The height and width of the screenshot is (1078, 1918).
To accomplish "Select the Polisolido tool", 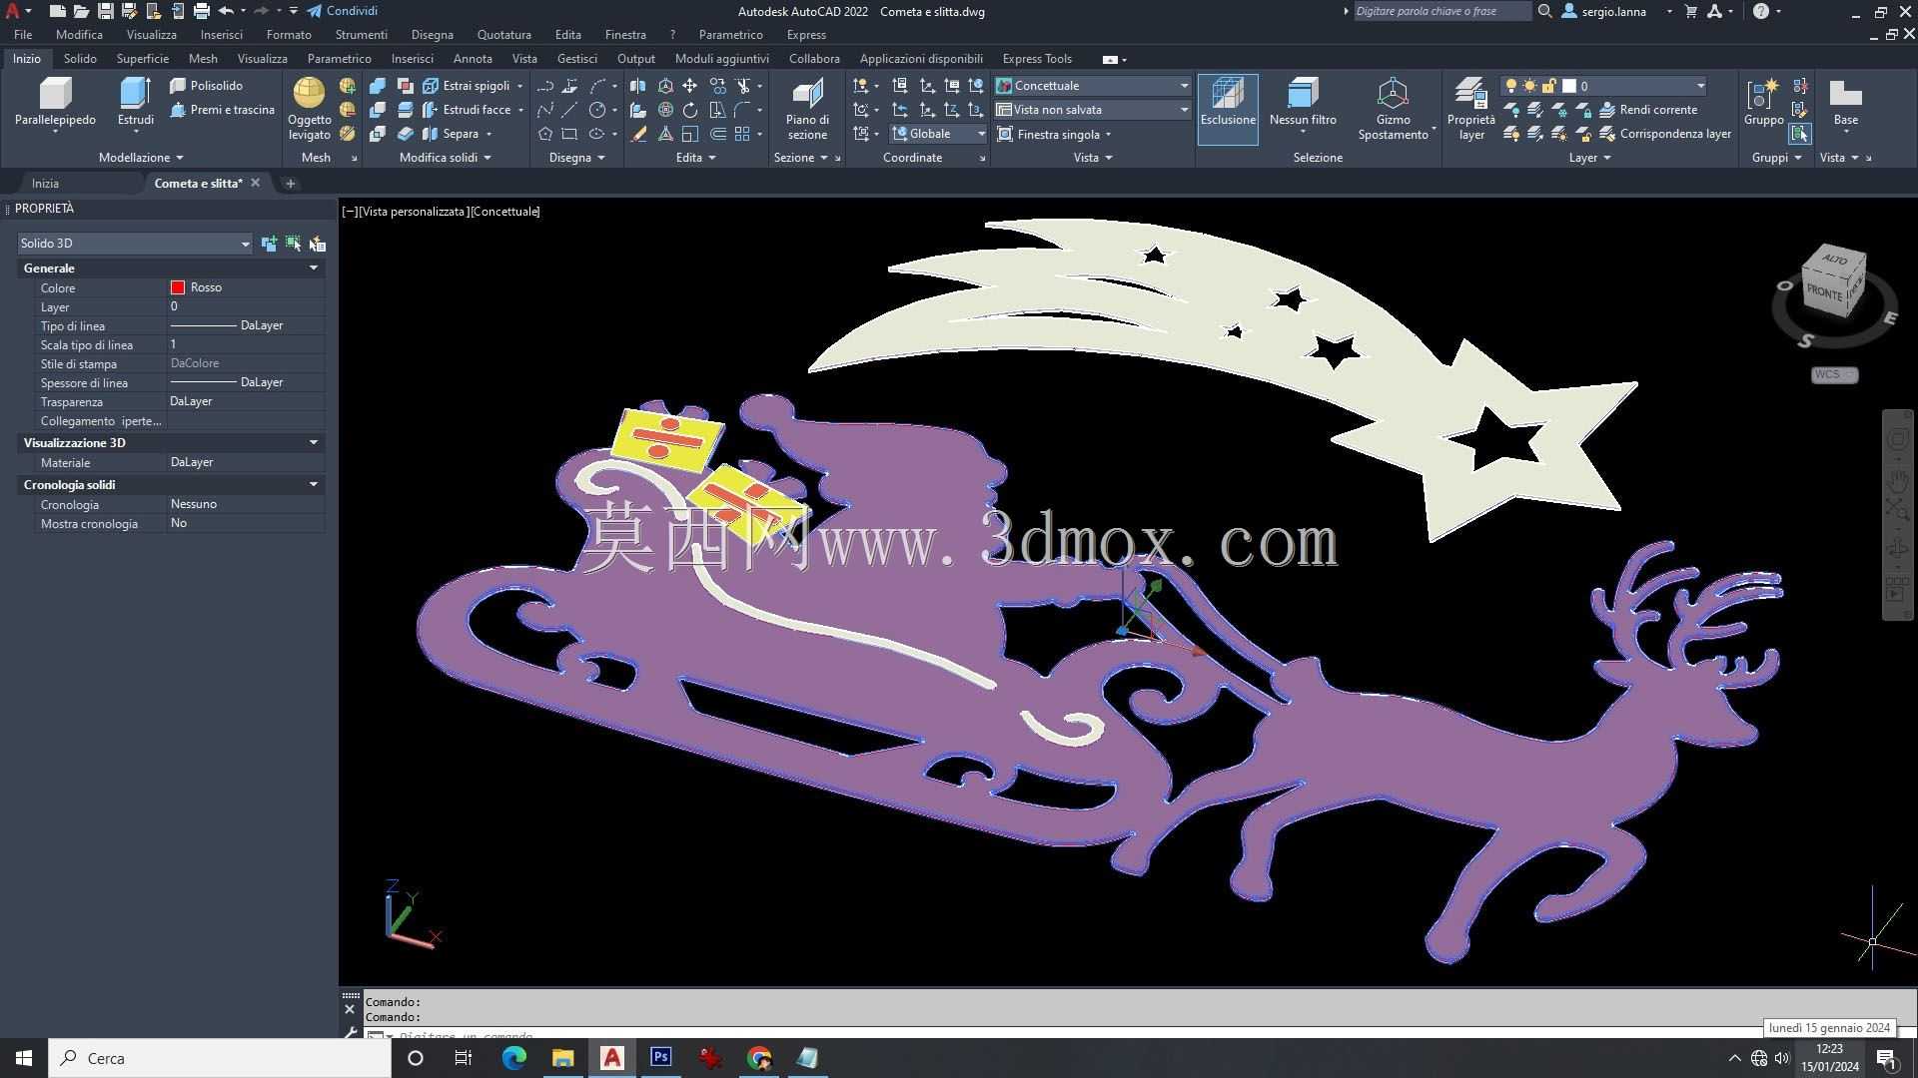I will (206, 86).
